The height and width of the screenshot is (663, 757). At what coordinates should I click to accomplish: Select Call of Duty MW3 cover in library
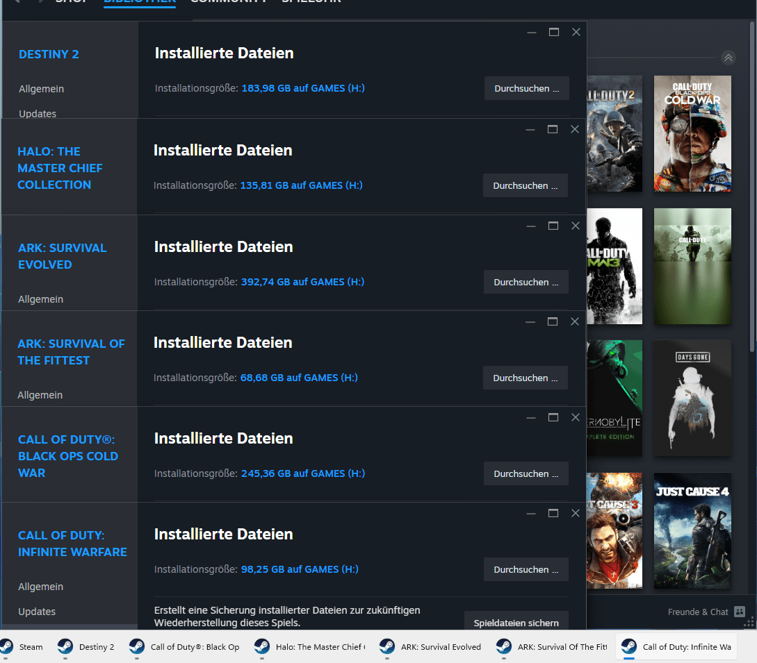pyautogui.click(x=614, y=266)
